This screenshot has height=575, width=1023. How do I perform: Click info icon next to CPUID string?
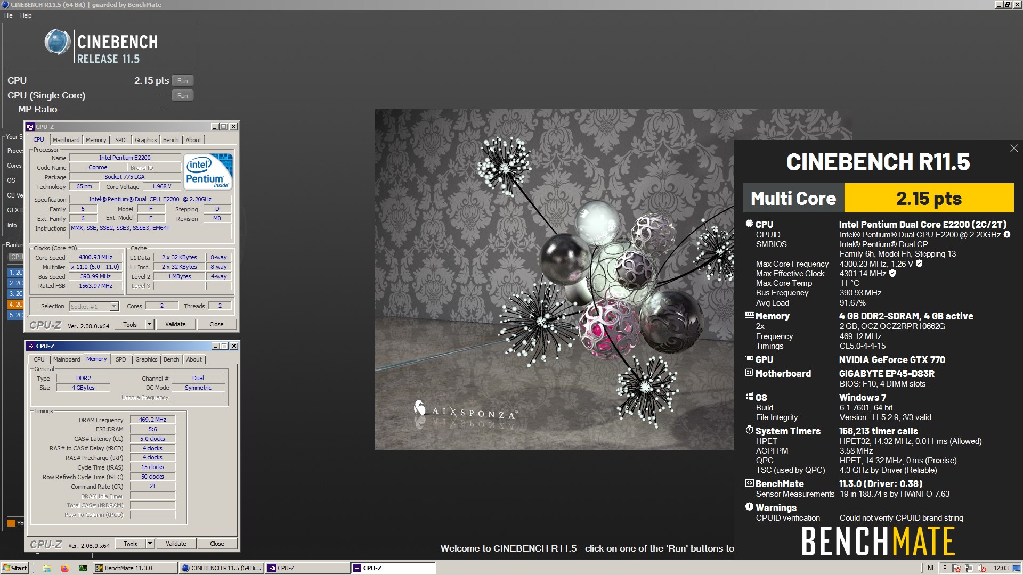coord(1007,234)
